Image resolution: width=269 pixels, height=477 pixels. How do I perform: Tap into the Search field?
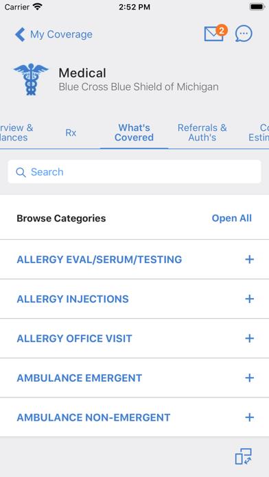click(134, 172)
